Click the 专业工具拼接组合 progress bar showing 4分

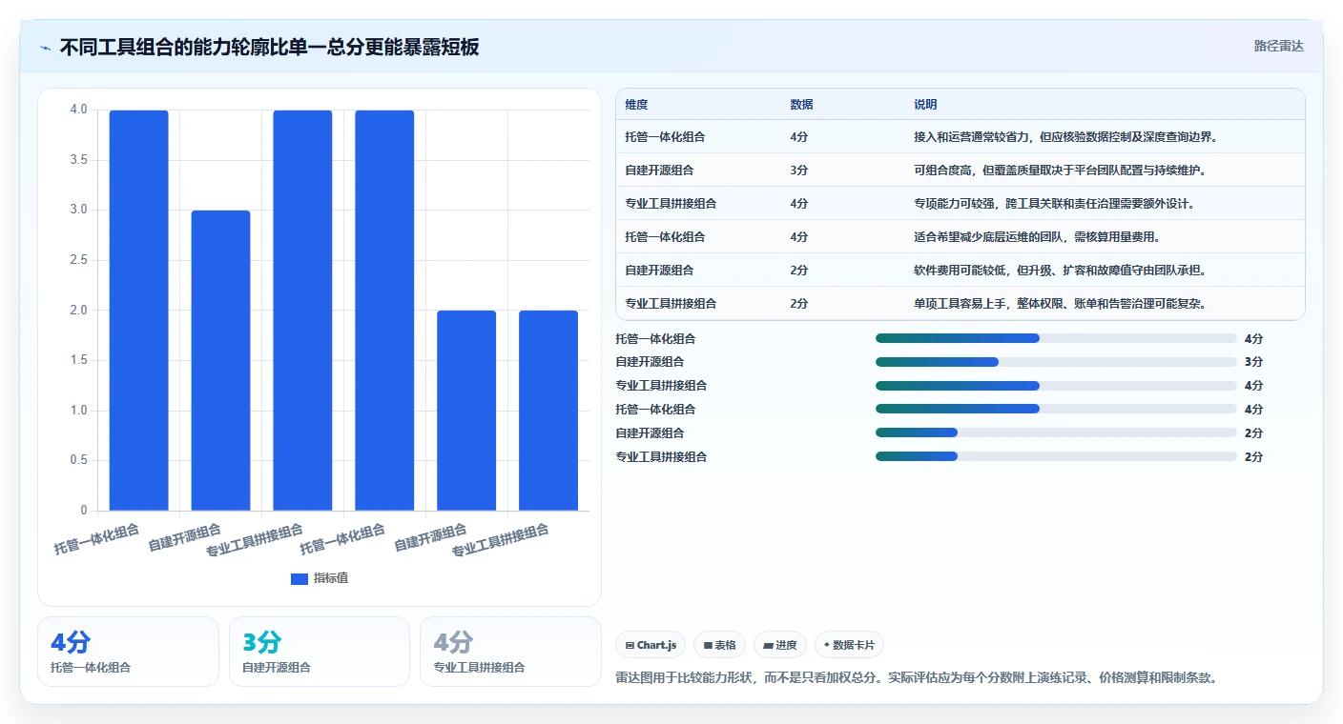tap(1056, 386)
